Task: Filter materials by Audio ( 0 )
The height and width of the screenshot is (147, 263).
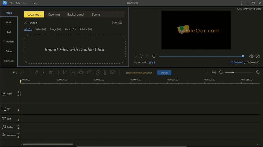Action: pos(70,29)
